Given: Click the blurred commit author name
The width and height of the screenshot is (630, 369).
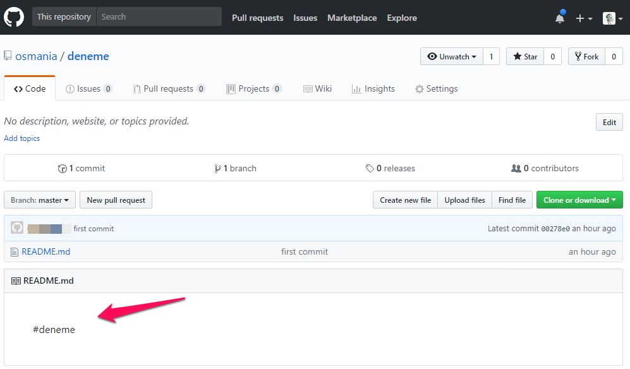Looking at the screenshot, I should [x=49, y=229].
